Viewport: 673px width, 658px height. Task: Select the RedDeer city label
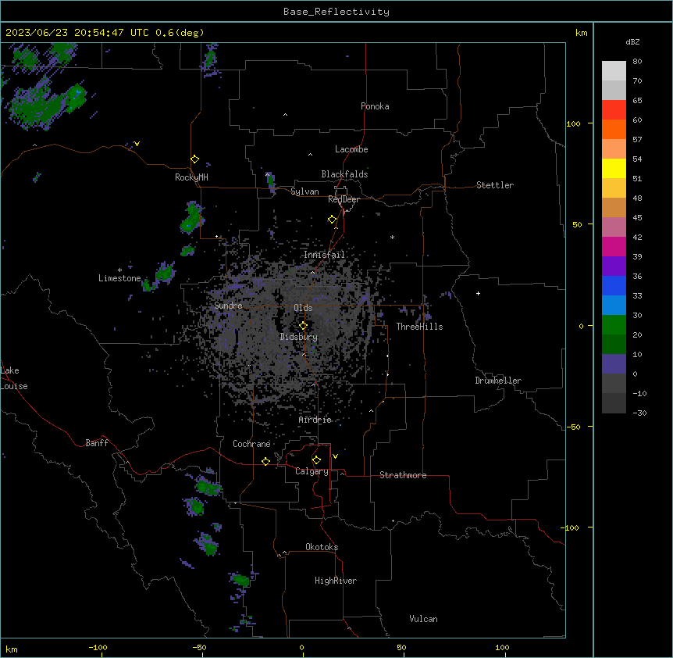tap(344, 199)
